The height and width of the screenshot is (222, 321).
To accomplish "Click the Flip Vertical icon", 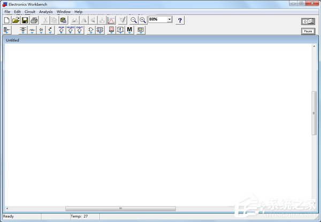I will coord(93,20).
